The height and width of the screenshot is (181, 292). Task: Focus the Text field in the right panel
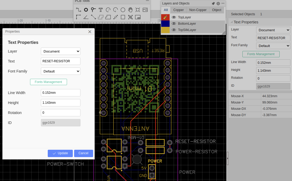[x=273, y=38]
